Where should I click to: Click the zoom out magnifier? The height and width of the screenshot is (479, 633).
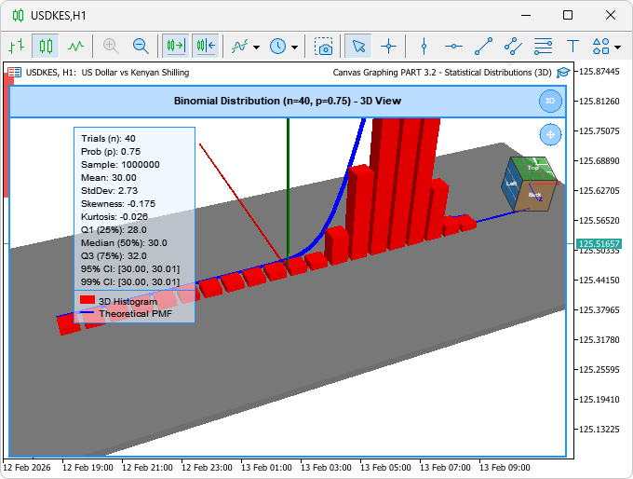141,46
